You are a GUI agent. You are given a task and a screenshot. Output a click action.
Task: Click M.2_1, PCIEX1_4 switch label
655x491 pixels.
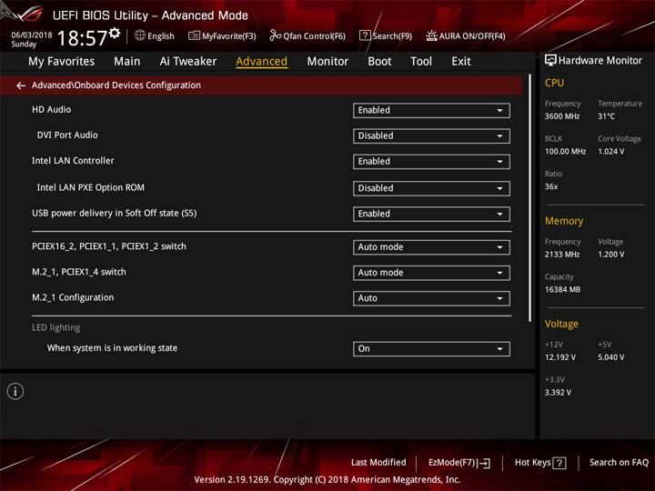(79, 272)
